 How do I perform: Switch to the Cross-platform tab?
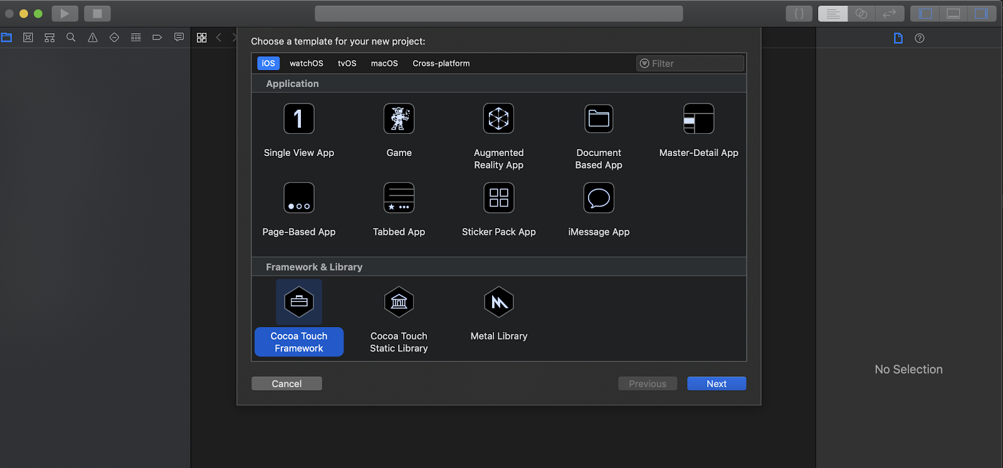tap(441, 63)
